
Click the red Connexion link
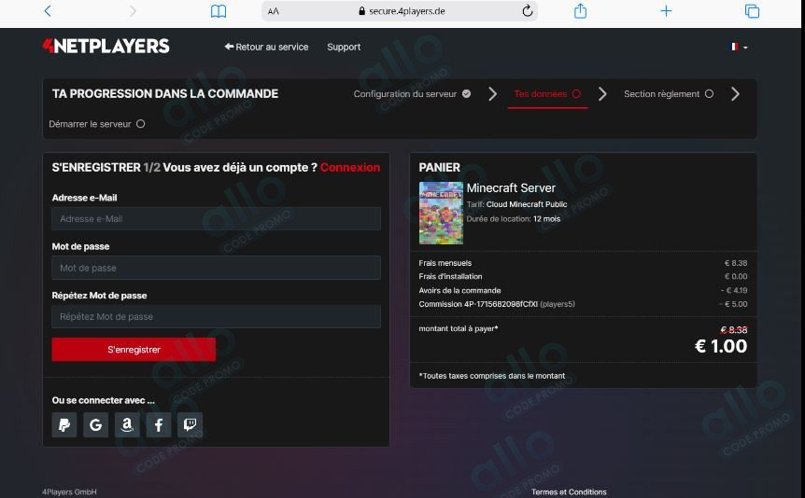point(350,167)
